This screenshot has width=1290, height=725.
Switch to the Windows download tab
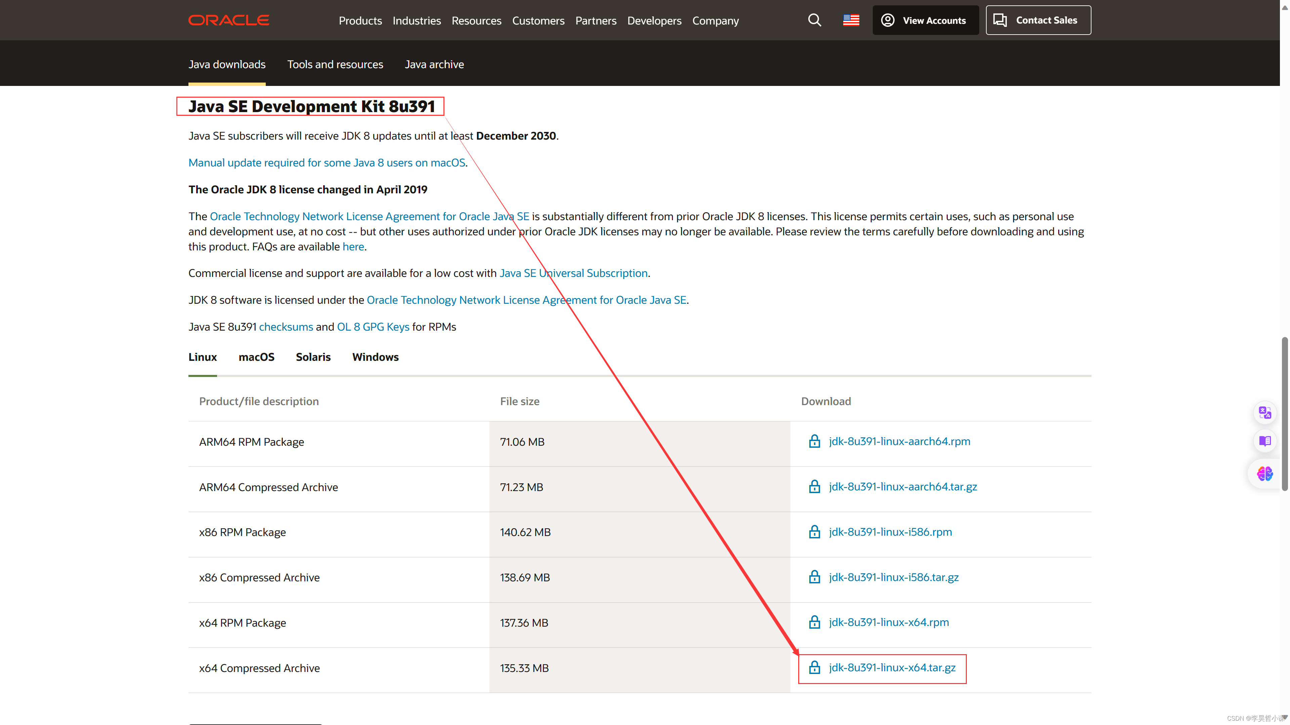pos(376,357)
